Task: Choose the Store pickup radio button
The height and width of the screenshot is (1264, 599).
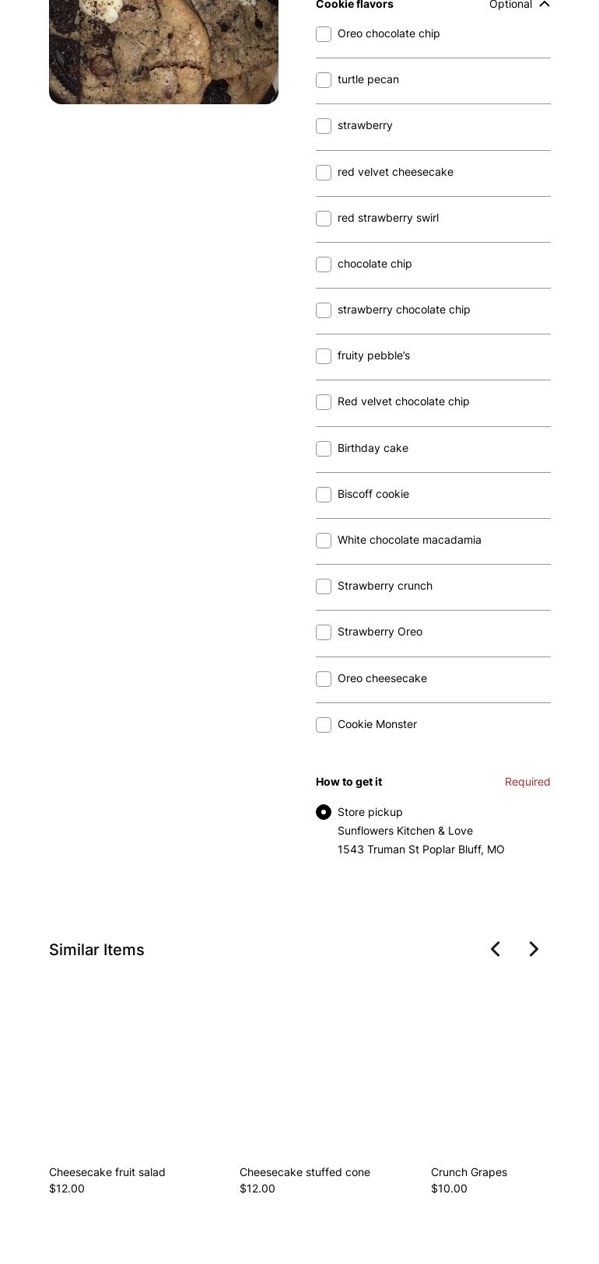Action: point(324,812)
